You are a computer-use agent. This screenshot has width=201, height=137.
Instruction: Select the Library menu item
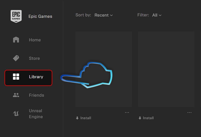click(28, 78)
